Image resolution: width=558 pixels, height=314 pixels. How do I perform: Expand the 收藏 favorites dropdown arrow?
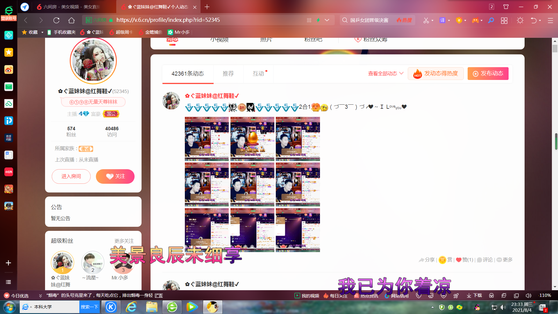42,32
